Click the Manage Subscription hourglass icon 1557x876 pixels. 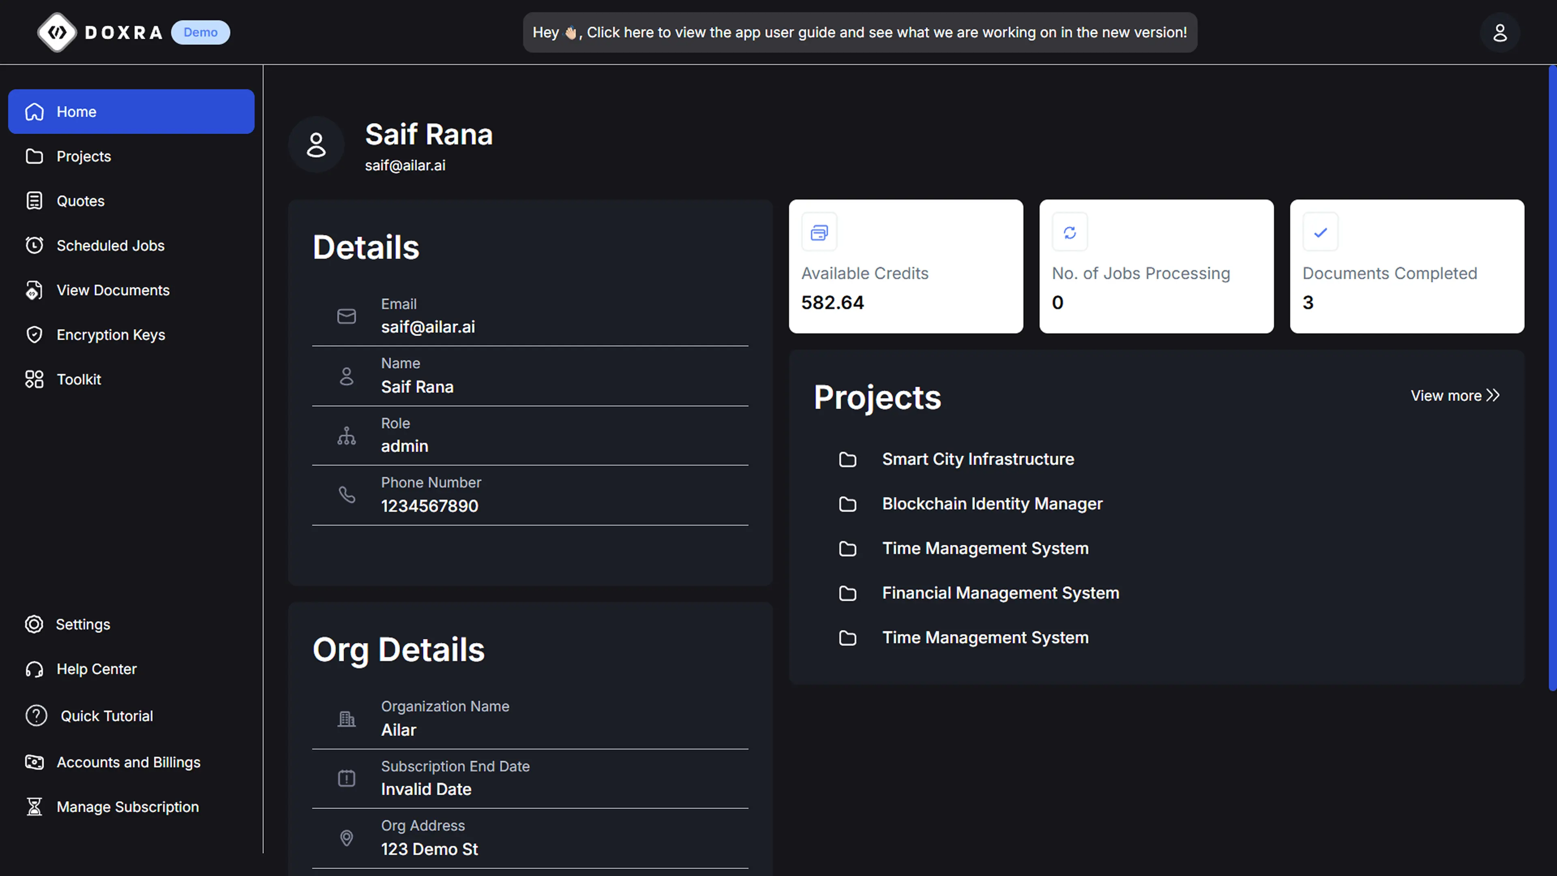click(34, 807)
